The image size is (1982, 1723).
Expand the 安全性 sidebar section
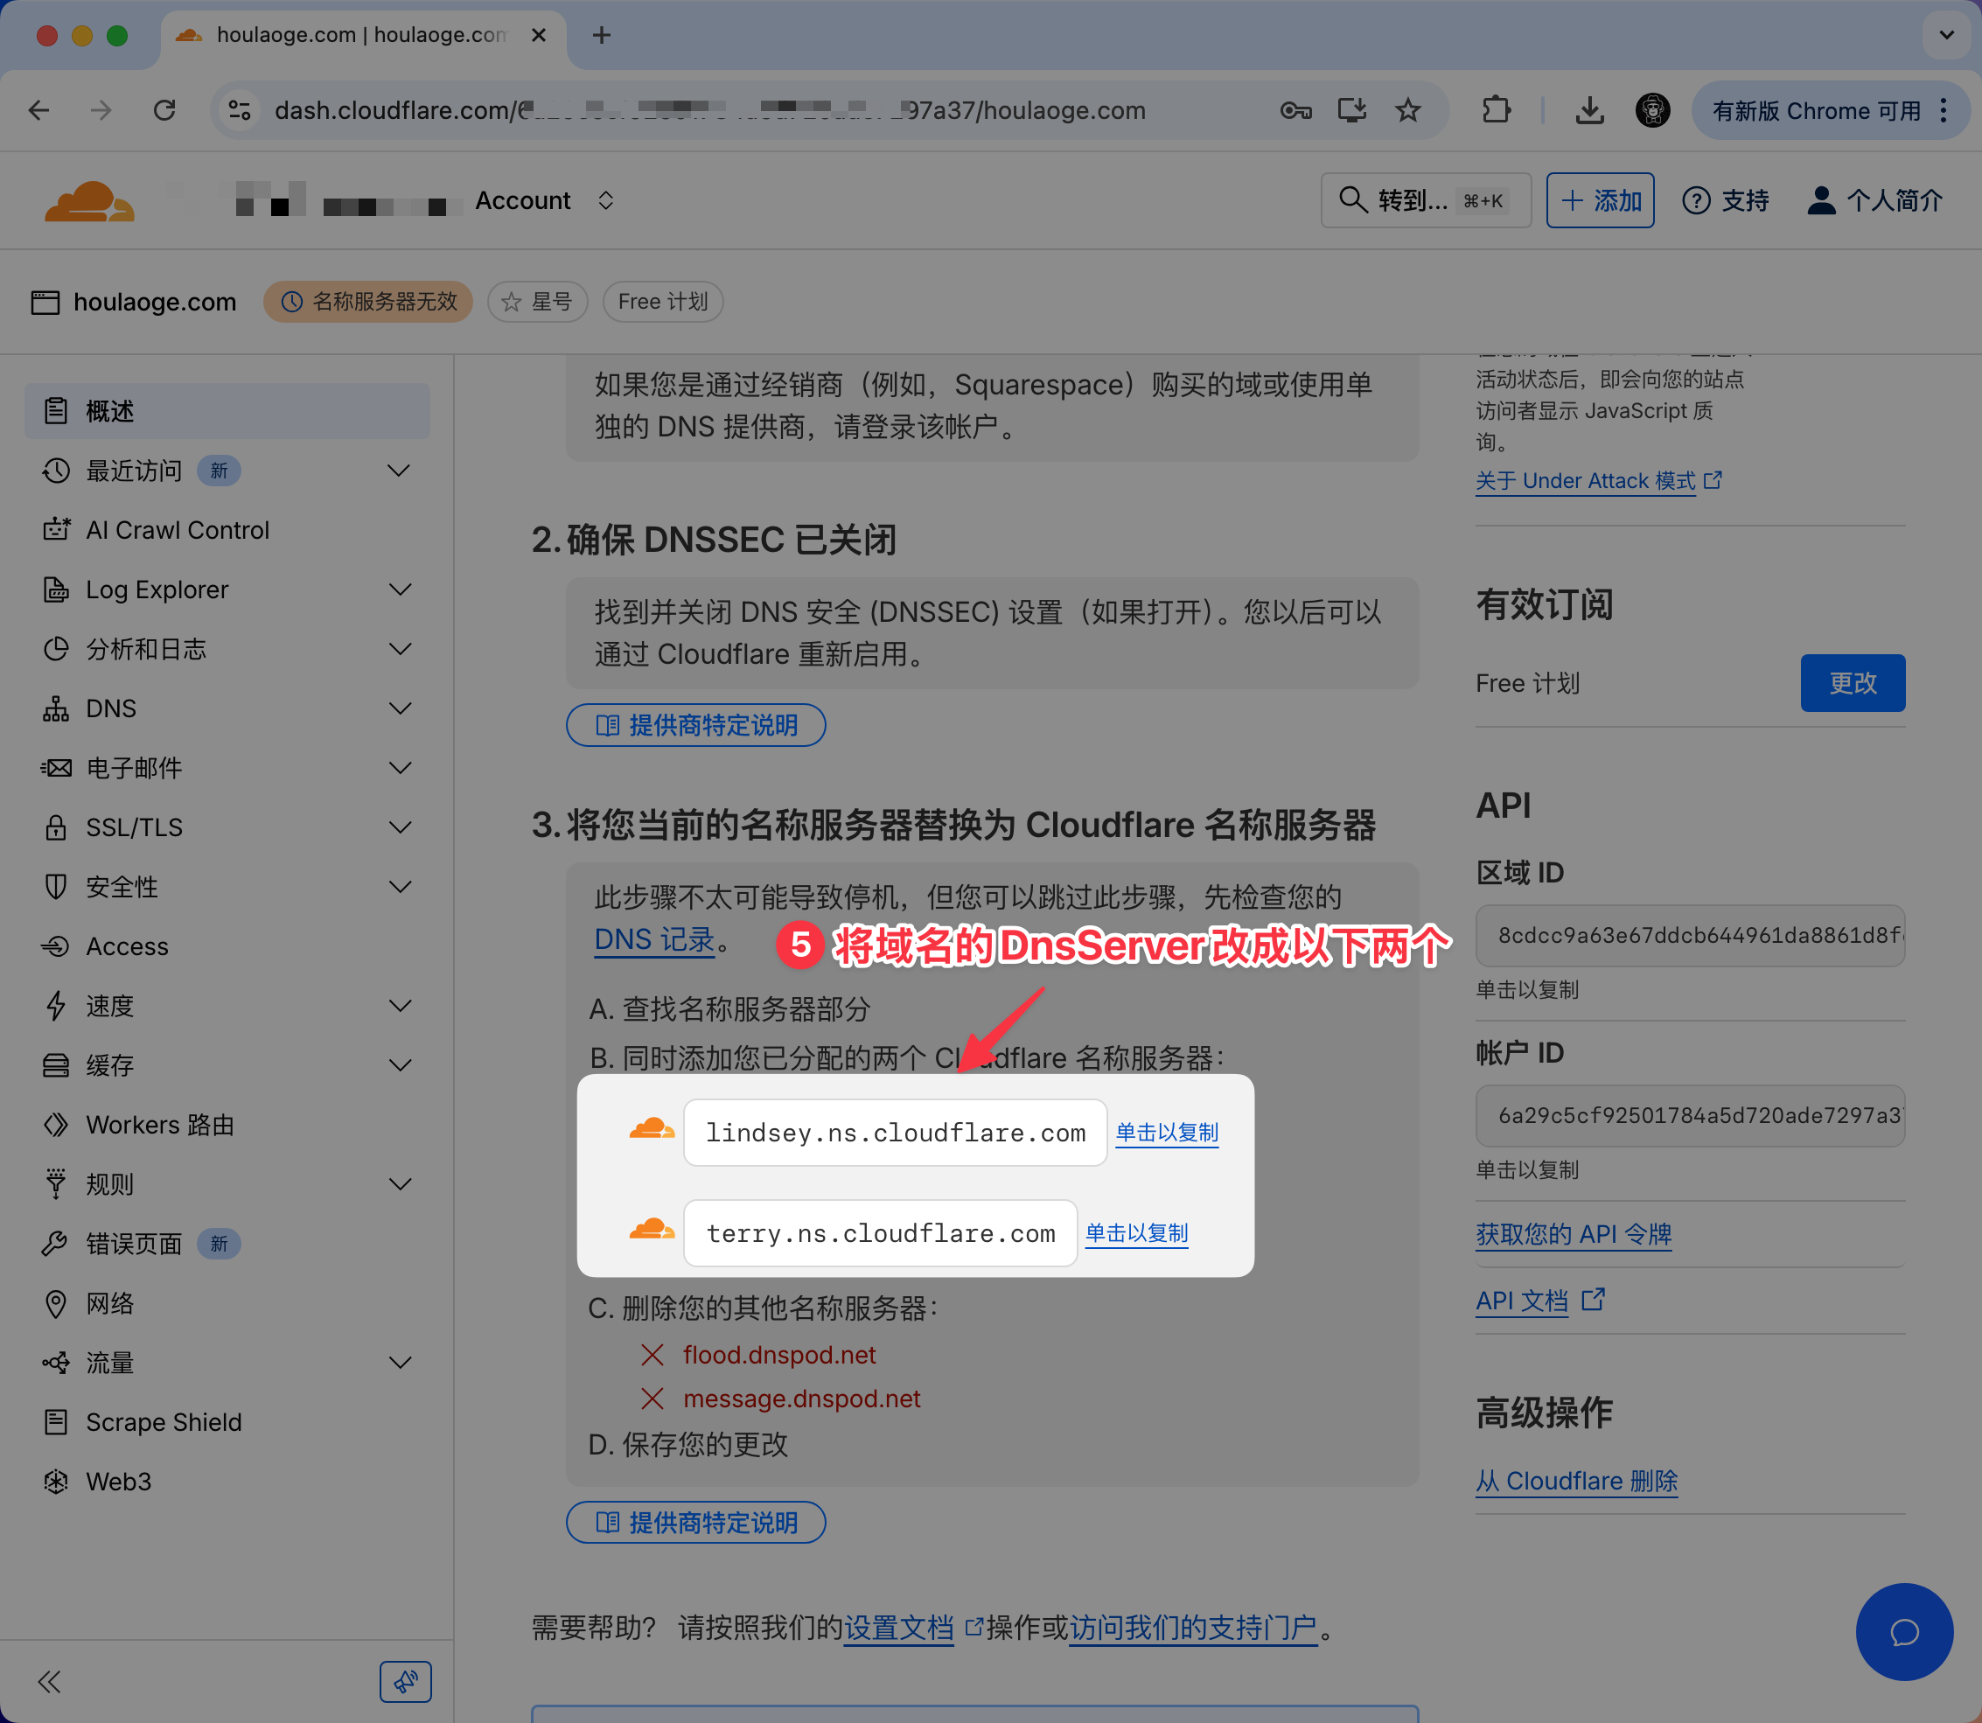pos(399,887)
